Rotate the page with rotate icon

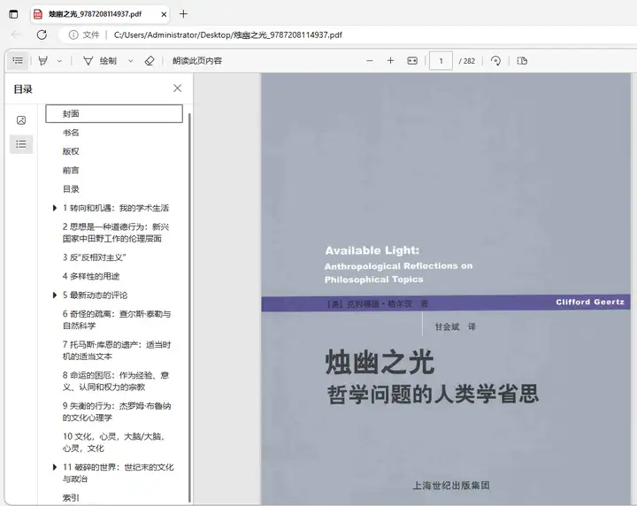[495, 61]
